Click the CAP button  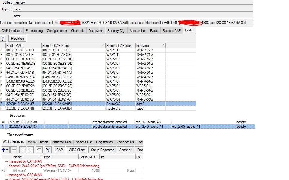pyautogui.click(x=60, y=150)
